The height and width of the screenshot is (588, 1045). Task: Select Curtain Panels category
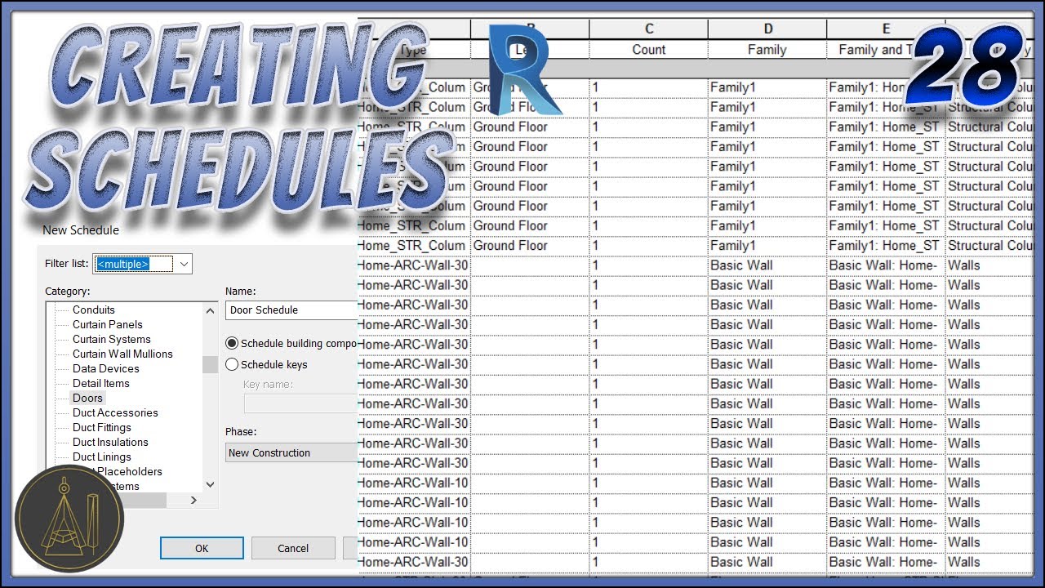(x=108, y=325)
